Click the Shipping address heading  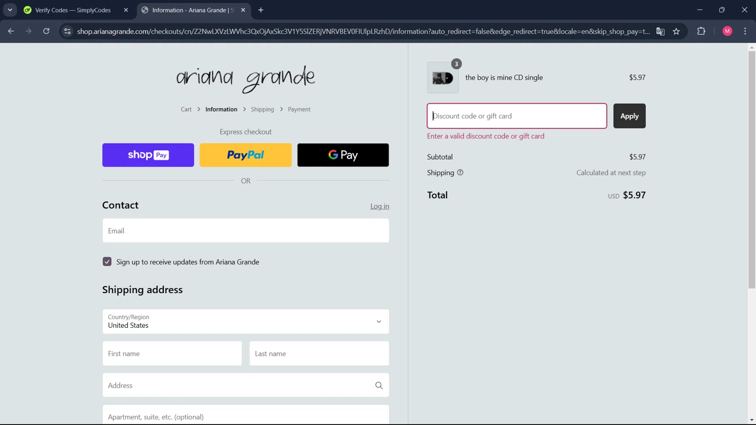click(143, 290)
